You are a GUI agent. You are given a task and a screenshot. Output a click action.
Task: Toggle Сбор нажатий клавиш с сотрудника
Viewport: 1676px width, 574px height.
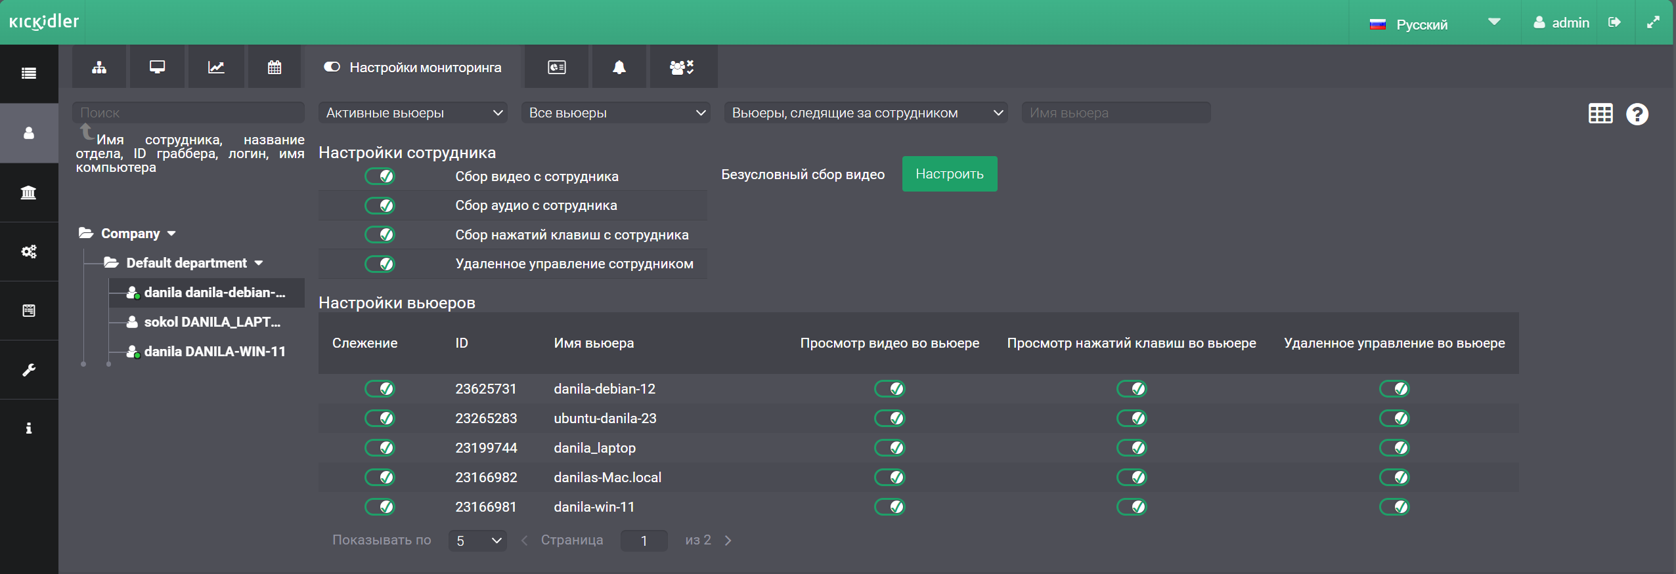coord(380,234)
